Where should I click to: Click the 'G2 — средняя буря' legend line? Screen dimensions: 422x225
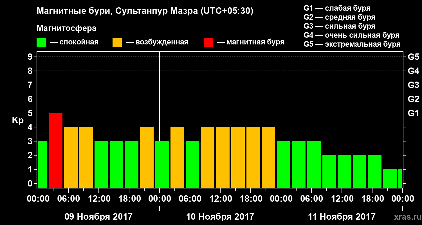click(340, 17)
